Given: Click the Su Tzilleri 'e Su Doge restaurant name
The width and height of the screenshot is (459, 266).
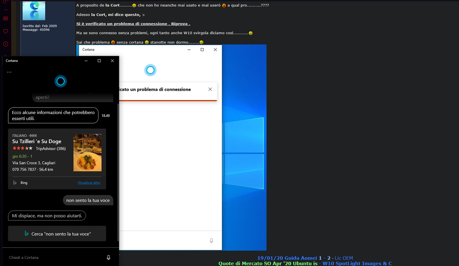Looking at the screenshot, I should tap(37, 142).
